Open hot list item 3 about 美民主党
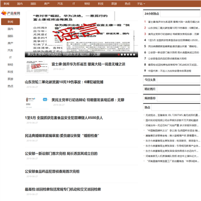Screen dimensions: 201x201 [x=174, y=34]
